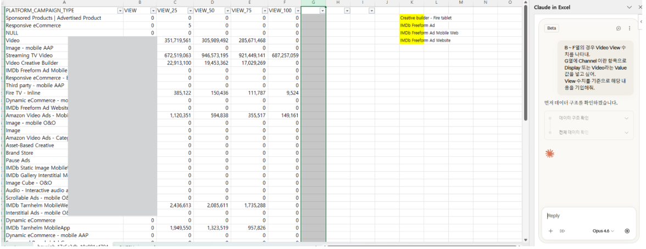Open the Claude pane more options menu
Image resolution: width=646 pixels, height=249 pixels.
click(629, 29)
